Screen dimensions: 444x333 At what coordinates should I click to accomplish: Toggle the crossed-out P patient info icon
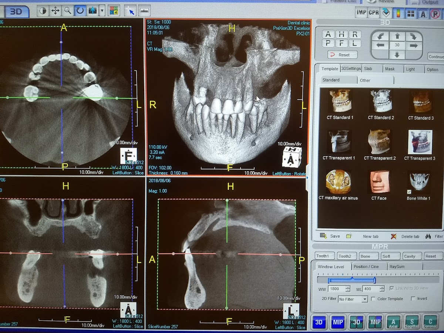click(x=435, y=15)
